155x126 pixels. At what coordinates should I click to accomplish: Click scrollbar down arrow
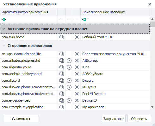point(152,107)
